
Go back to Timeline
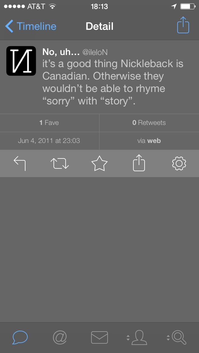tap(31, 26)
